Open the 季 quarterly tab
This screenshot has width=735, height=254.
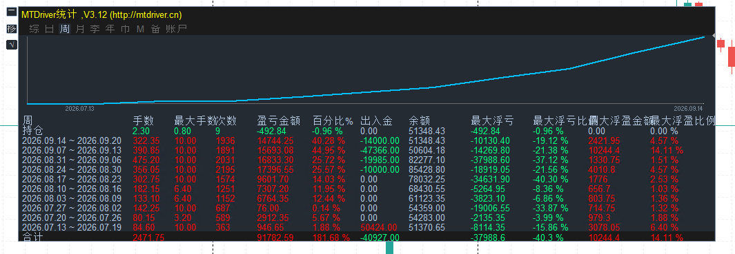(95, 29)
